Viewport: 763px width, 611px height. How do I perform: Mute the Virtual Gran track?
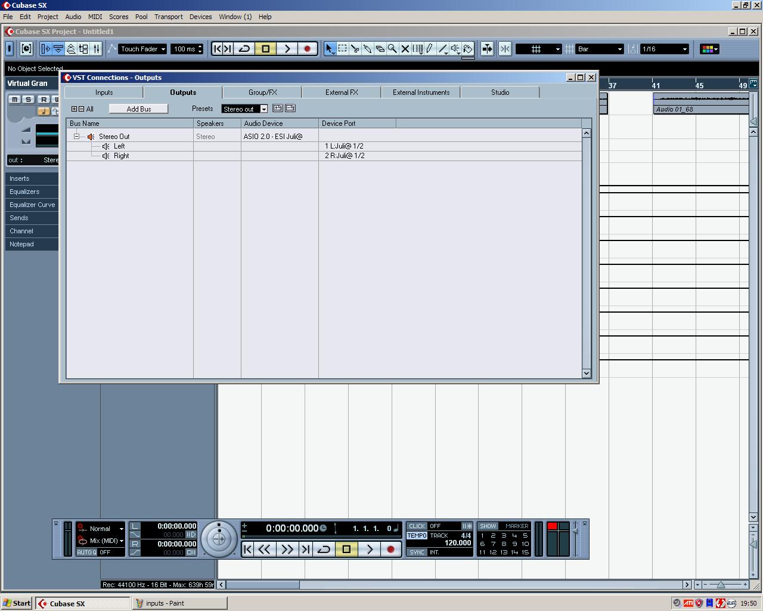point(14,100)
